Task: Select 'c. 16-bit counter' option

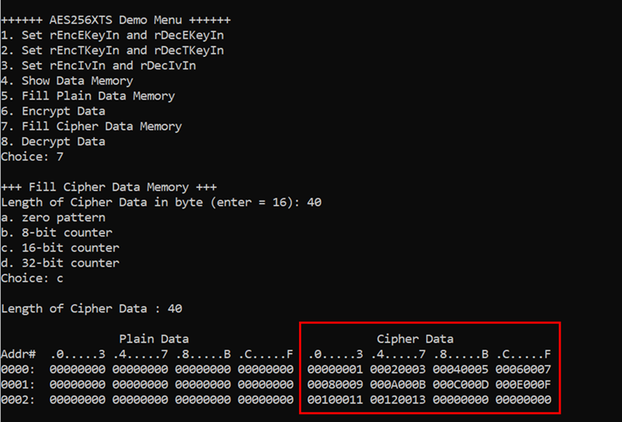Action: (x=60, y=248)
